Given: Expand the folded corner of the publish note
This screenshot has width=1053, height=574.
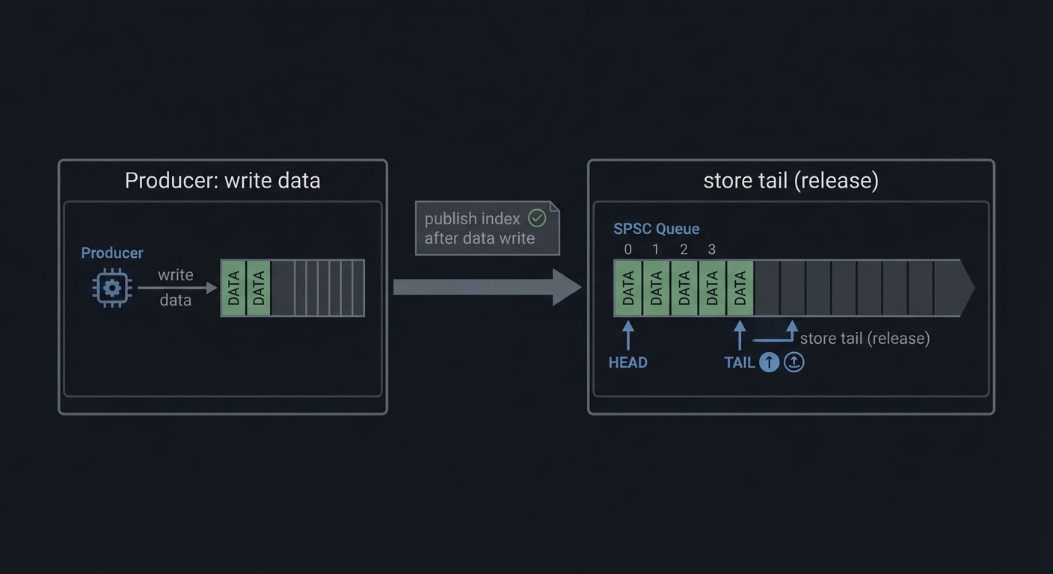Looking at the screenshot, I should (554, 206).
